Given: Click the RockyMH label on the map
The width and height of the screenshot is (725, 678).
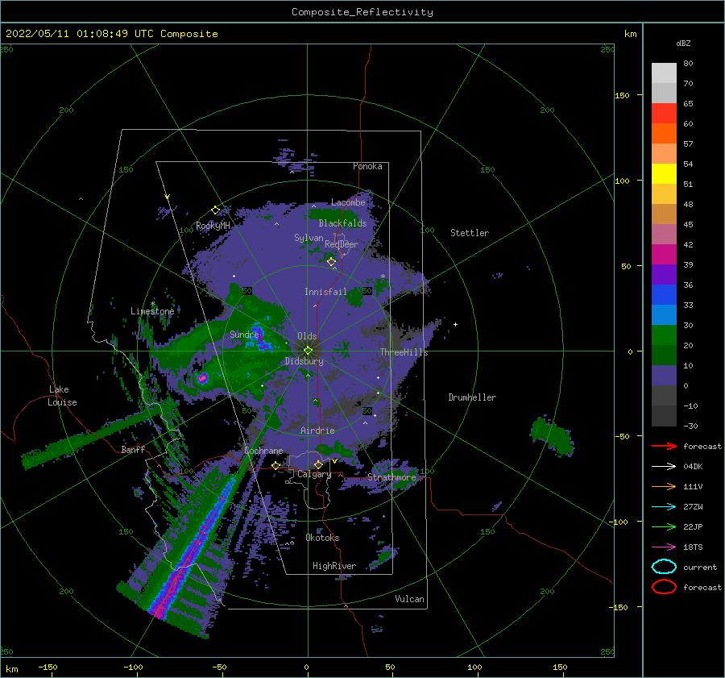Looking at the screenshot, I should pyautogui.click(x=213, y=226).
